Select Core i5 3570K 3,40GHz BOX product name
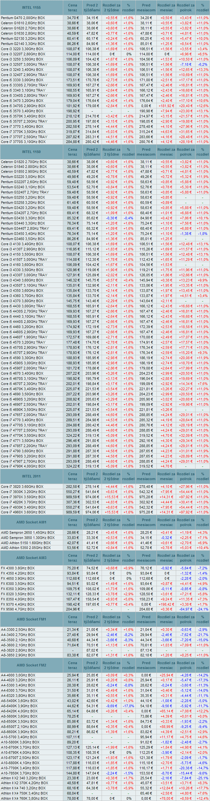 23,116
